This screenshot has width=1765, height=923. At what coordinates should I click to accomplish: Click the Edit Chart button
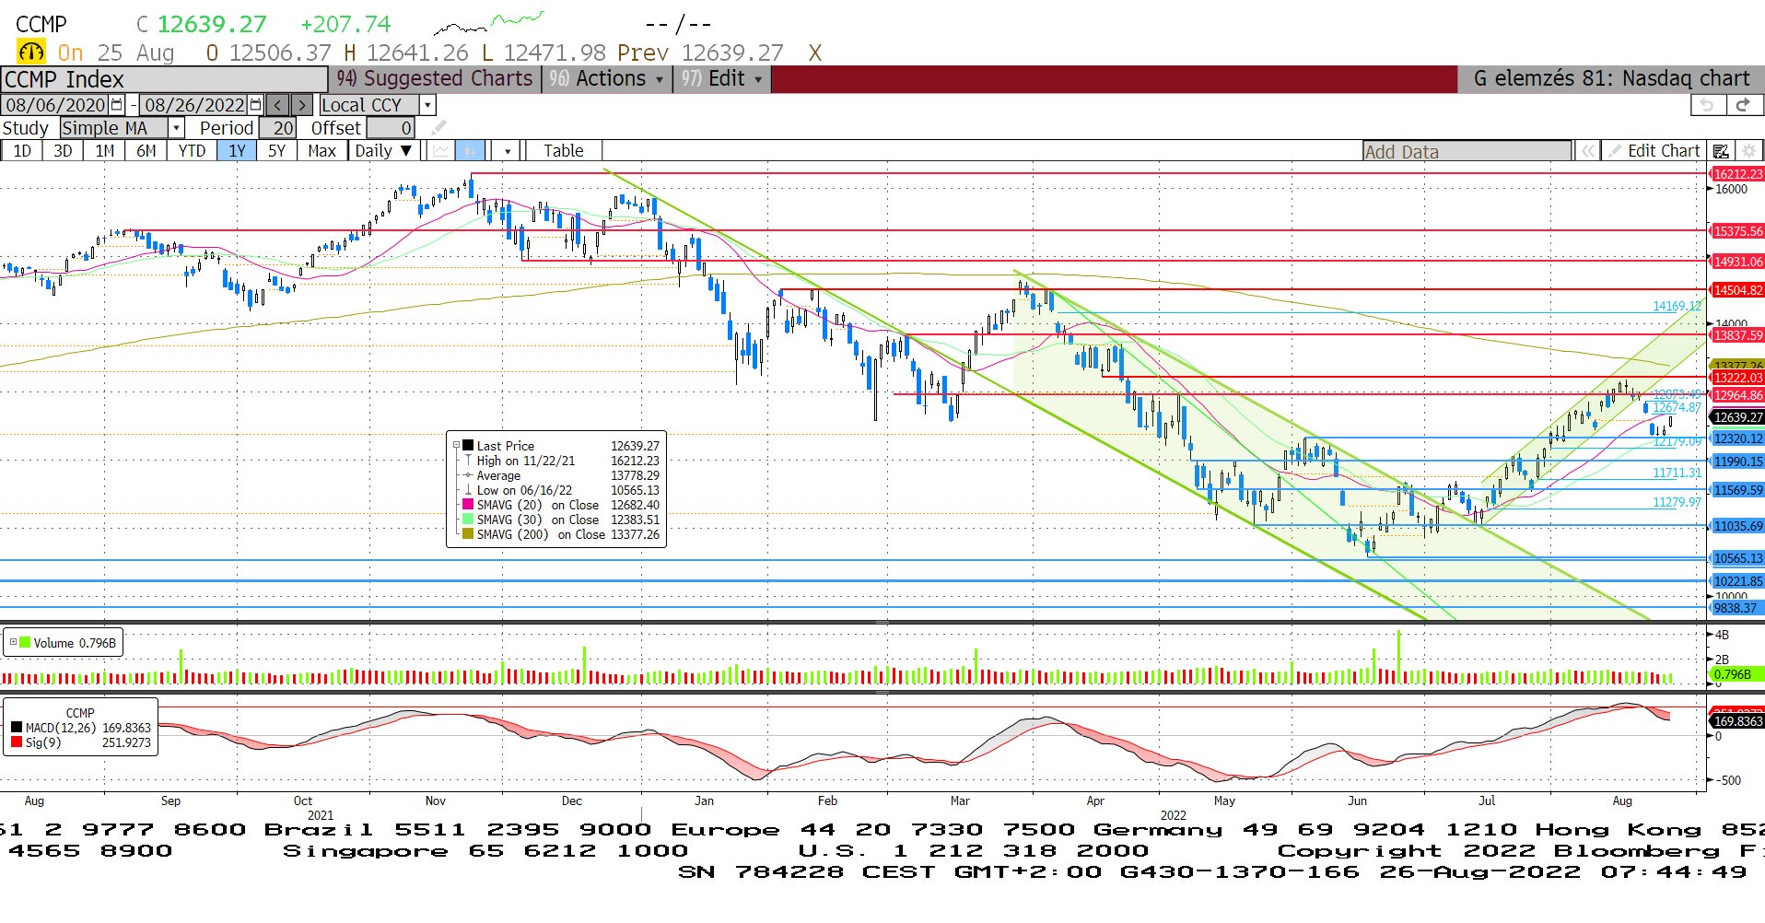(1654, 151)
